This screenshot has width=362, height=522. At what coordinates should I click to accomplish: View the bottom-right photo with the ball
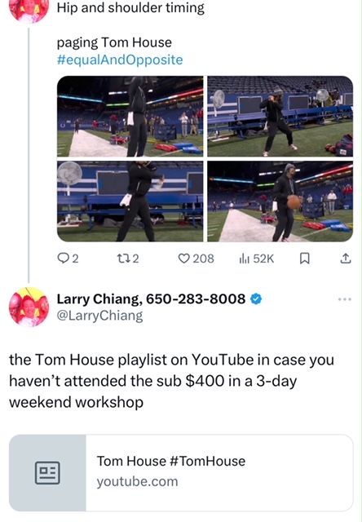point(280,201)
